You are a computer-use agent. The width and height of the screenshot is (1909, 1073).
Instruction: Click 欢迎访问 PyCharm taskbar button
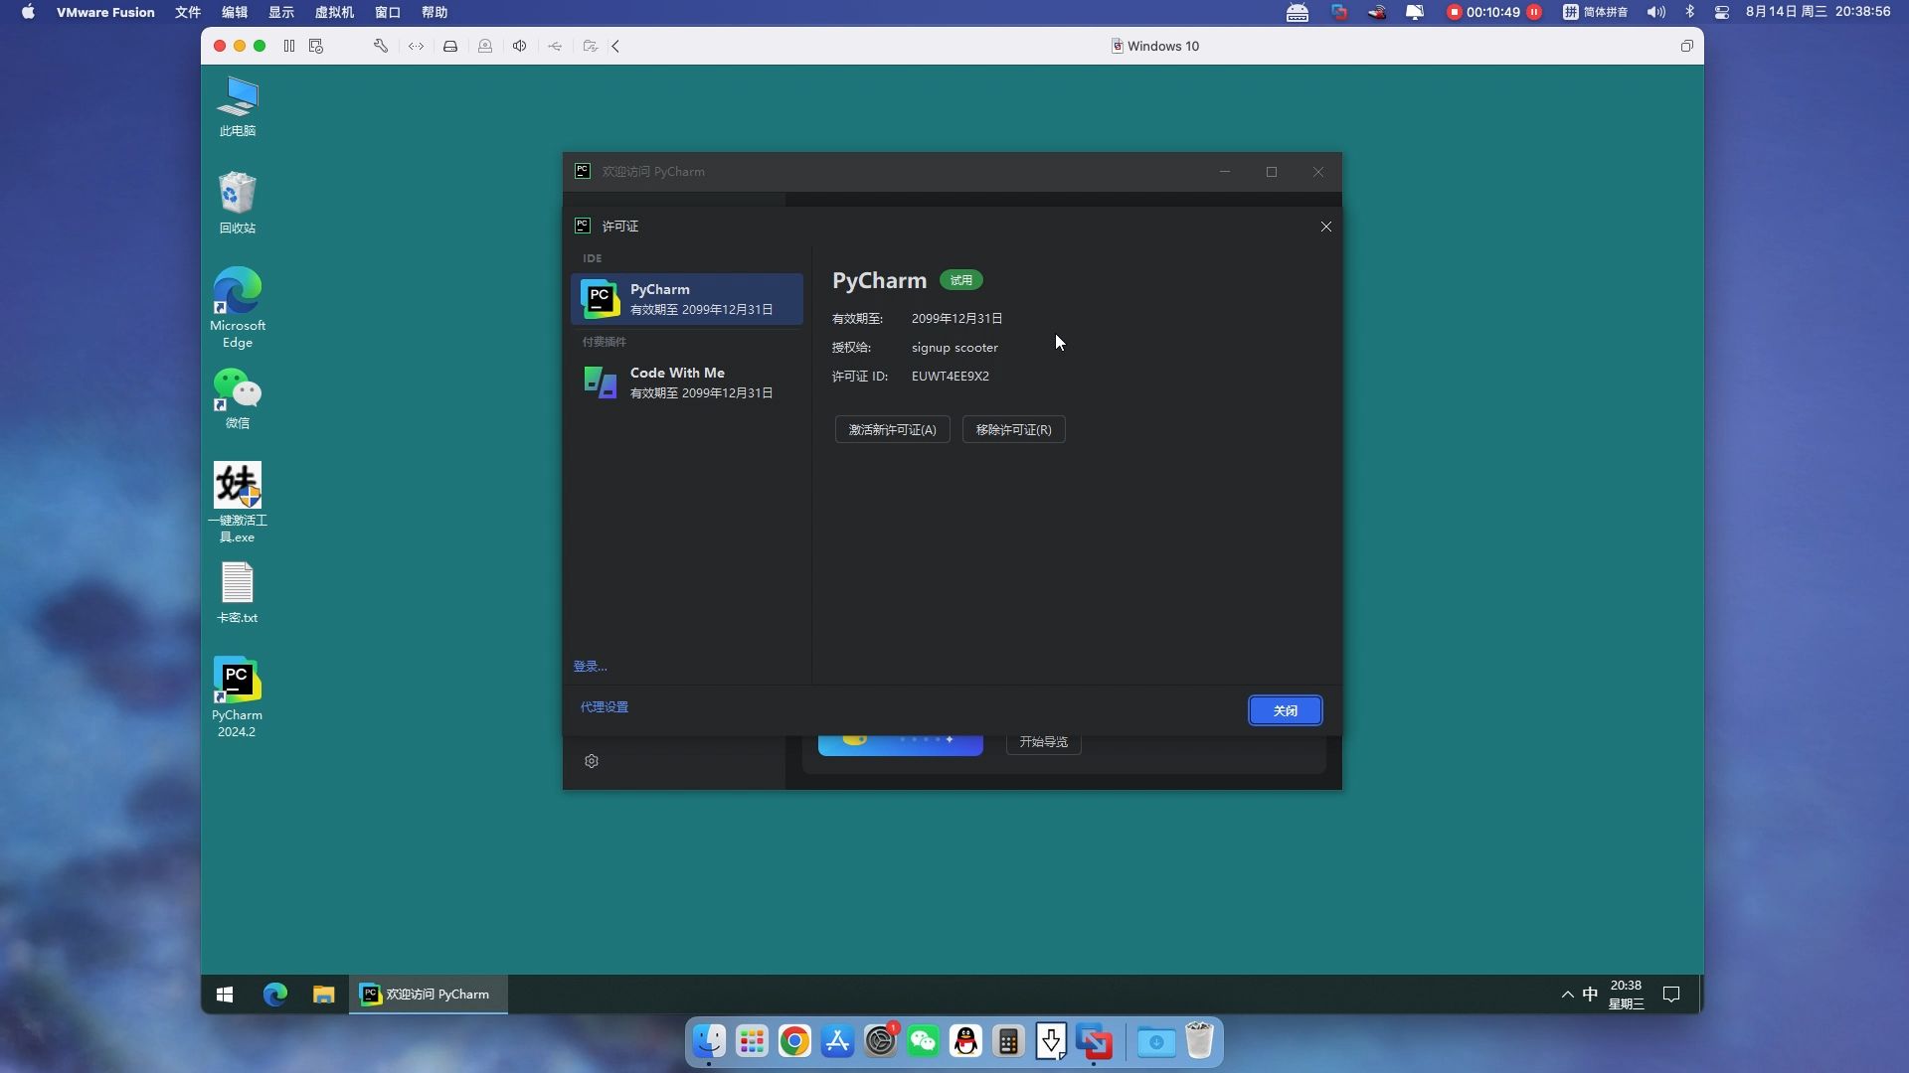pos(428,995)
